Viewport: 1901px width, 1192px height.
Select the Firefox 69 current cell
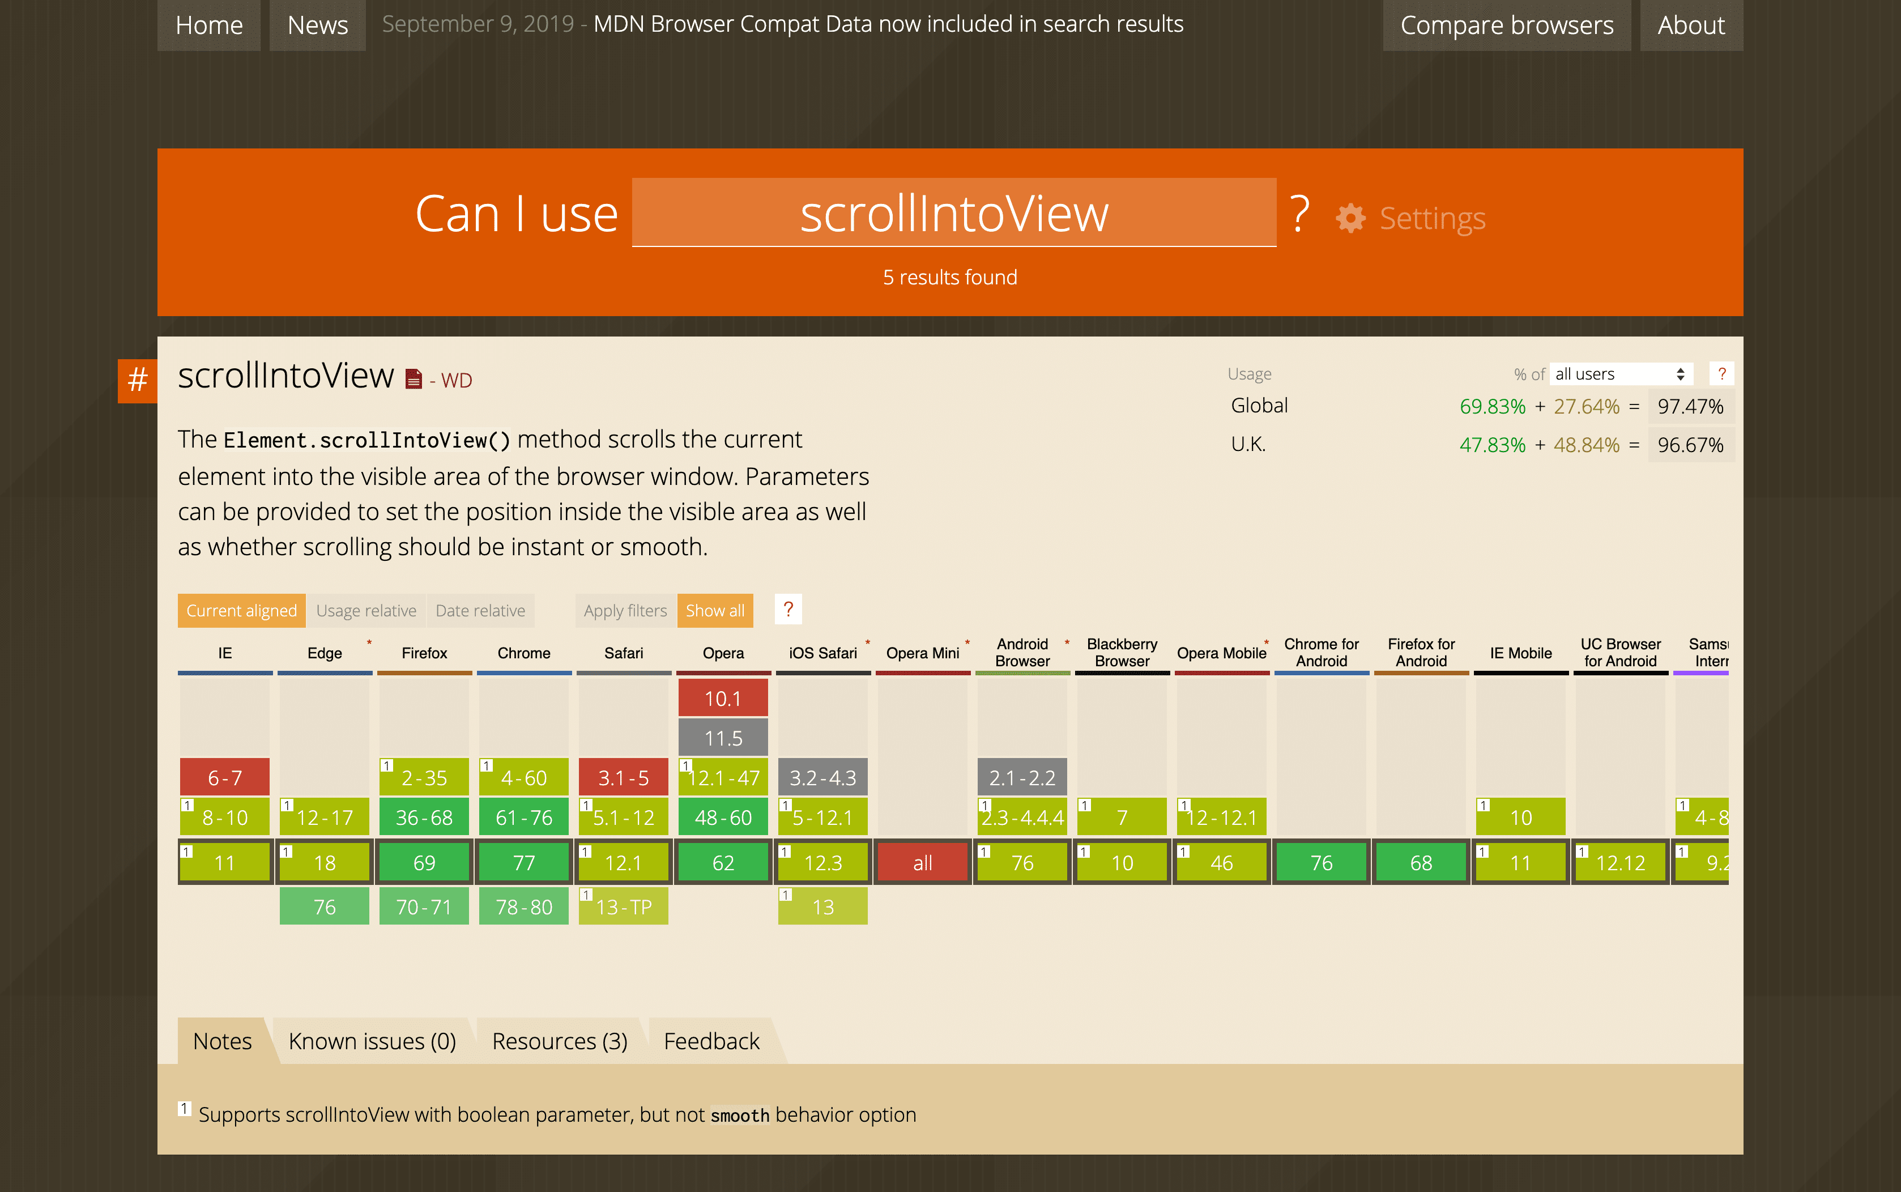(x=424, y=862)
